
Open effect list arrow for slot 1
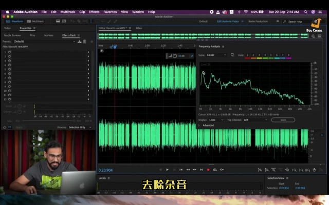tap(88, 52)
